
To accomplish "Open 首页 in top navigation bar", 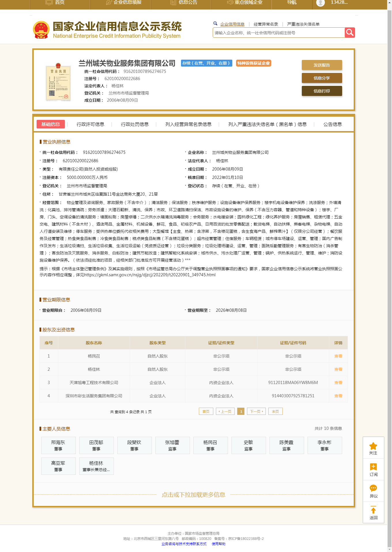I will (60, 2).
